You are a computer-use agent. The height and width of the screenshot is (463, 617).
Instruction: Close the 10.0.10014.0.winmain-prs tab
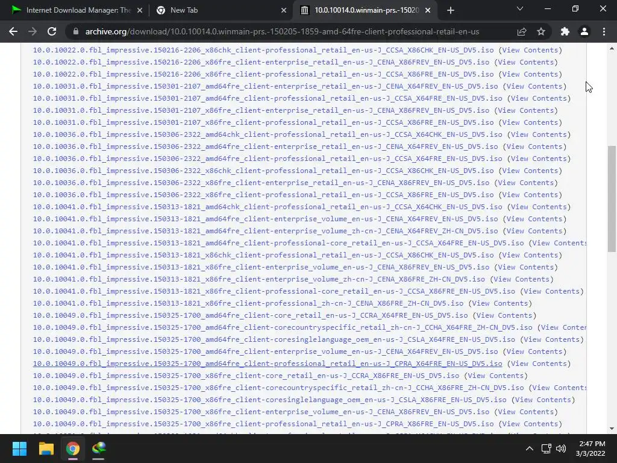pyautogui.click(x=428, y=10)
